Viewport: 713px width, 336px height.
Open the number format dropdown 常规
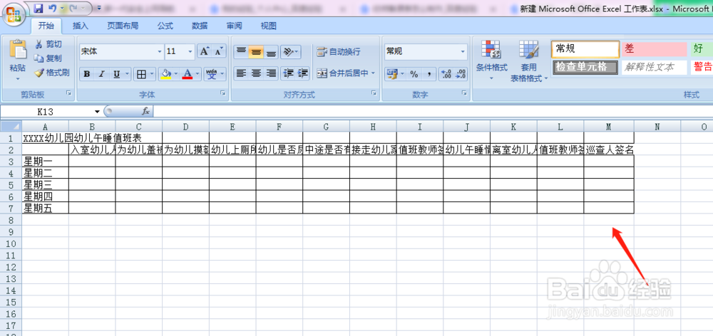click(463, 52)
